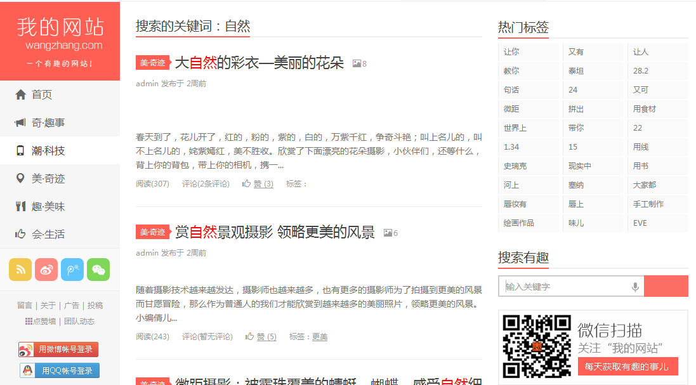
Task: Open the green WeChat icon
Action: pos(98,270)
